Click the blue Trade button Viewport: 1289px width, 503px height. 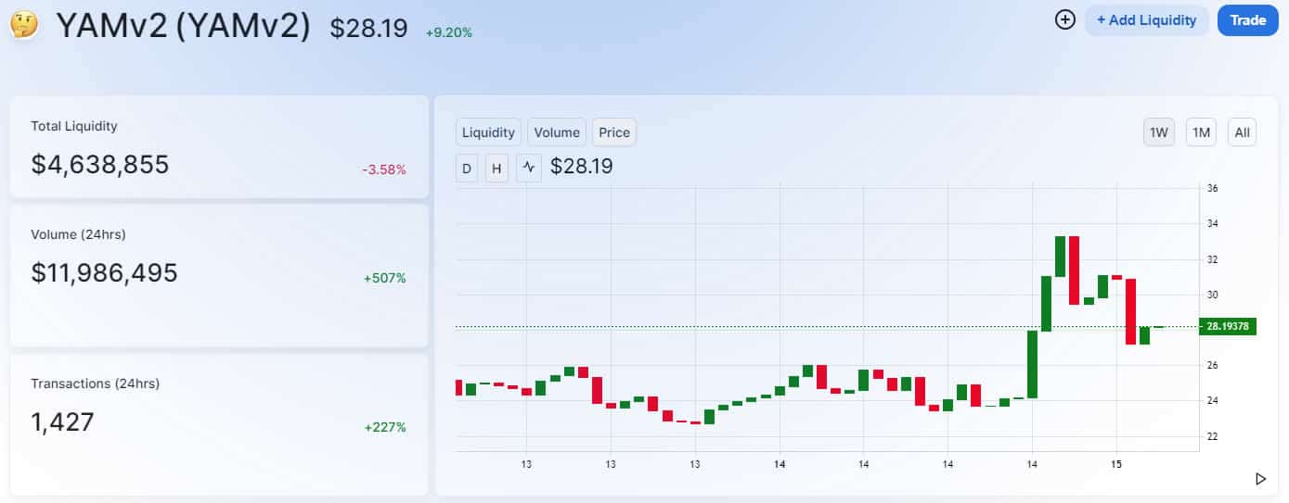(x=1248, y=19)
